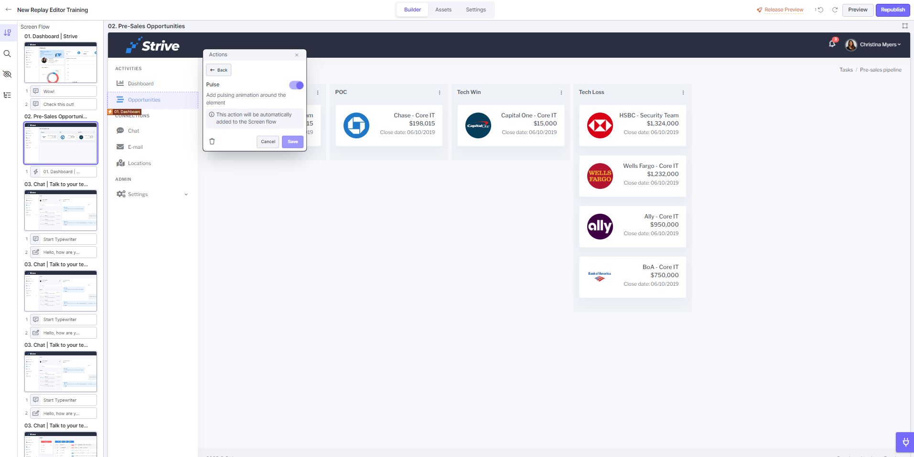Switch to the Settings tab in top bar
914x457 pixels.
click(x=475, y=10)
